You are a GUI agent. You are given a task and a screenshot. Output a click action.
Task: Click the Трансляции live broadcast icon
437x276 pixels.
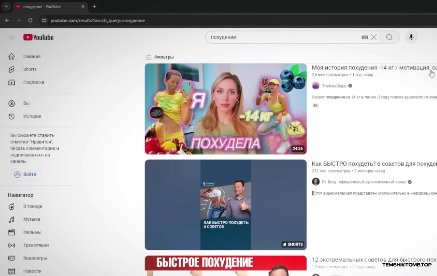tap(12, 245)
